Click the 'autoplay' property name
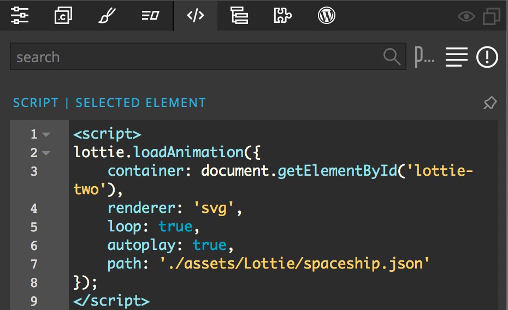The height and width of the screenshot is (310, 508). click(x=141, y=246)
